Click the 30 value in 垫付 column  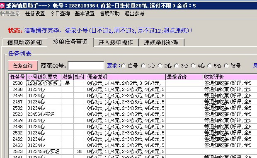[x=80, y=151]
